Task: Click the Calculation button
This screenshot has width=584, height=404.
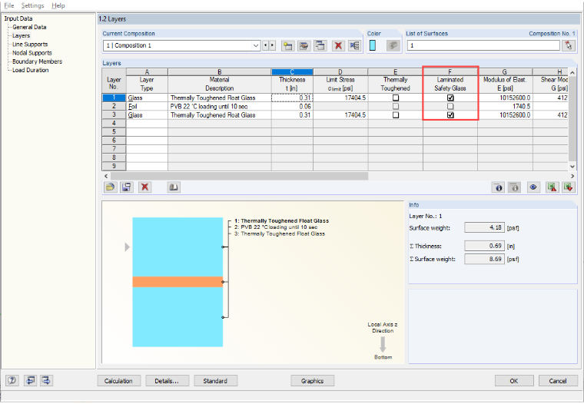Action: click(x=119, y=380)
